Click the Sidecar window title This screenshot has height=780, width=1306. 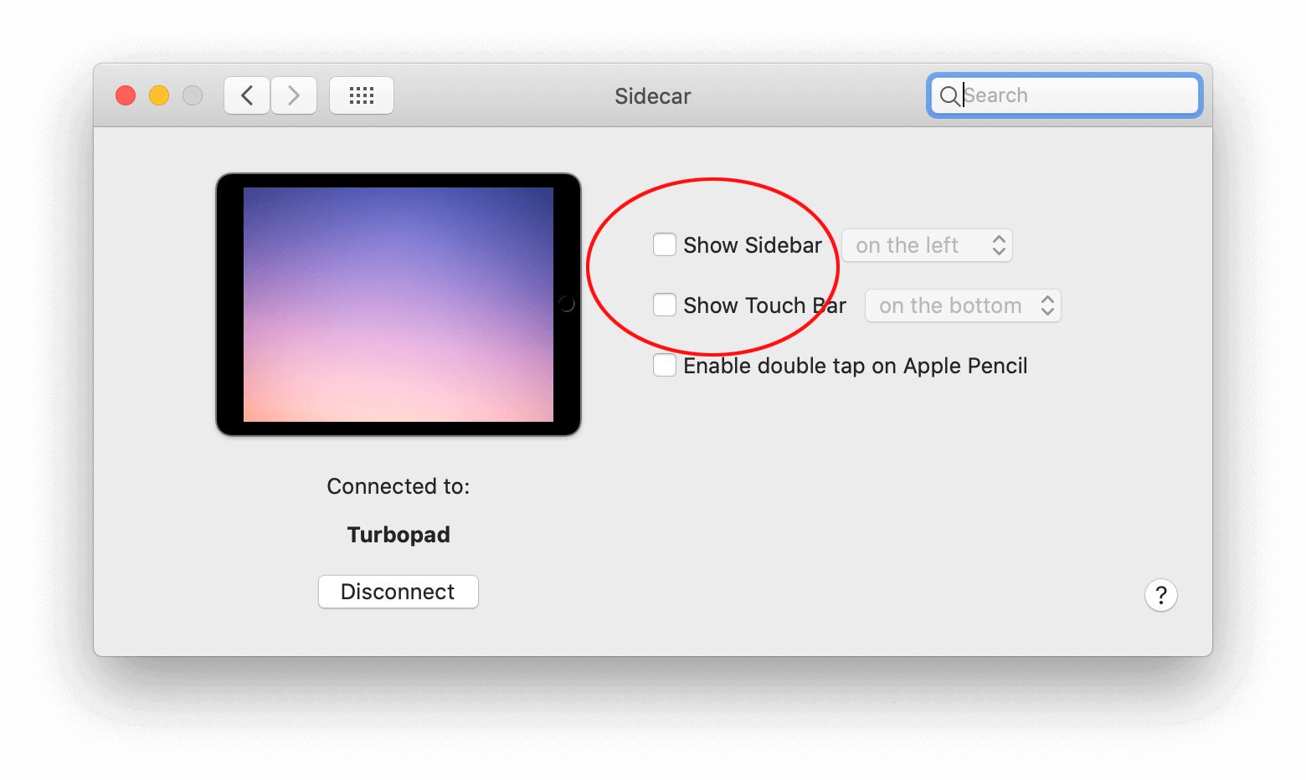[x=653, y=96]
